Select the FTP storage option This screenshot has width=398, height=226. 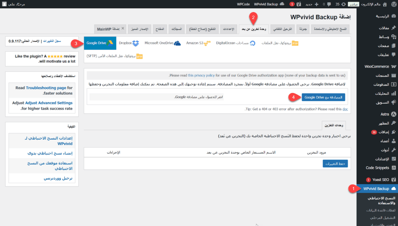point(280,43)
